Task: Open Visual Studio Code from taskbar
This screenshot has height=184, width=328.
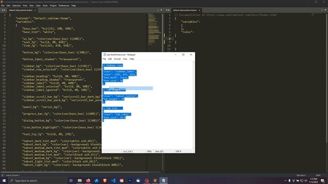Action: coord(113,180)
